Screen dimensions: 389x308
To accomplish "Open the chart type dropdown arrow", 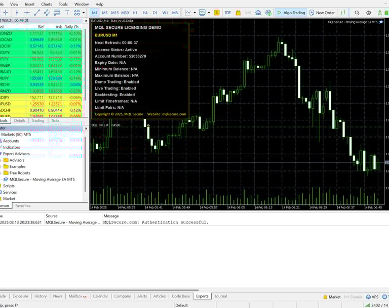I will 194,13.
